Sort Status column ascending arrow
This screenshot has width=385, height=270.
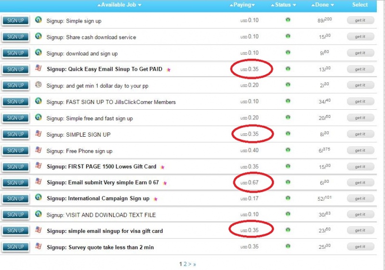click(272, 5)
